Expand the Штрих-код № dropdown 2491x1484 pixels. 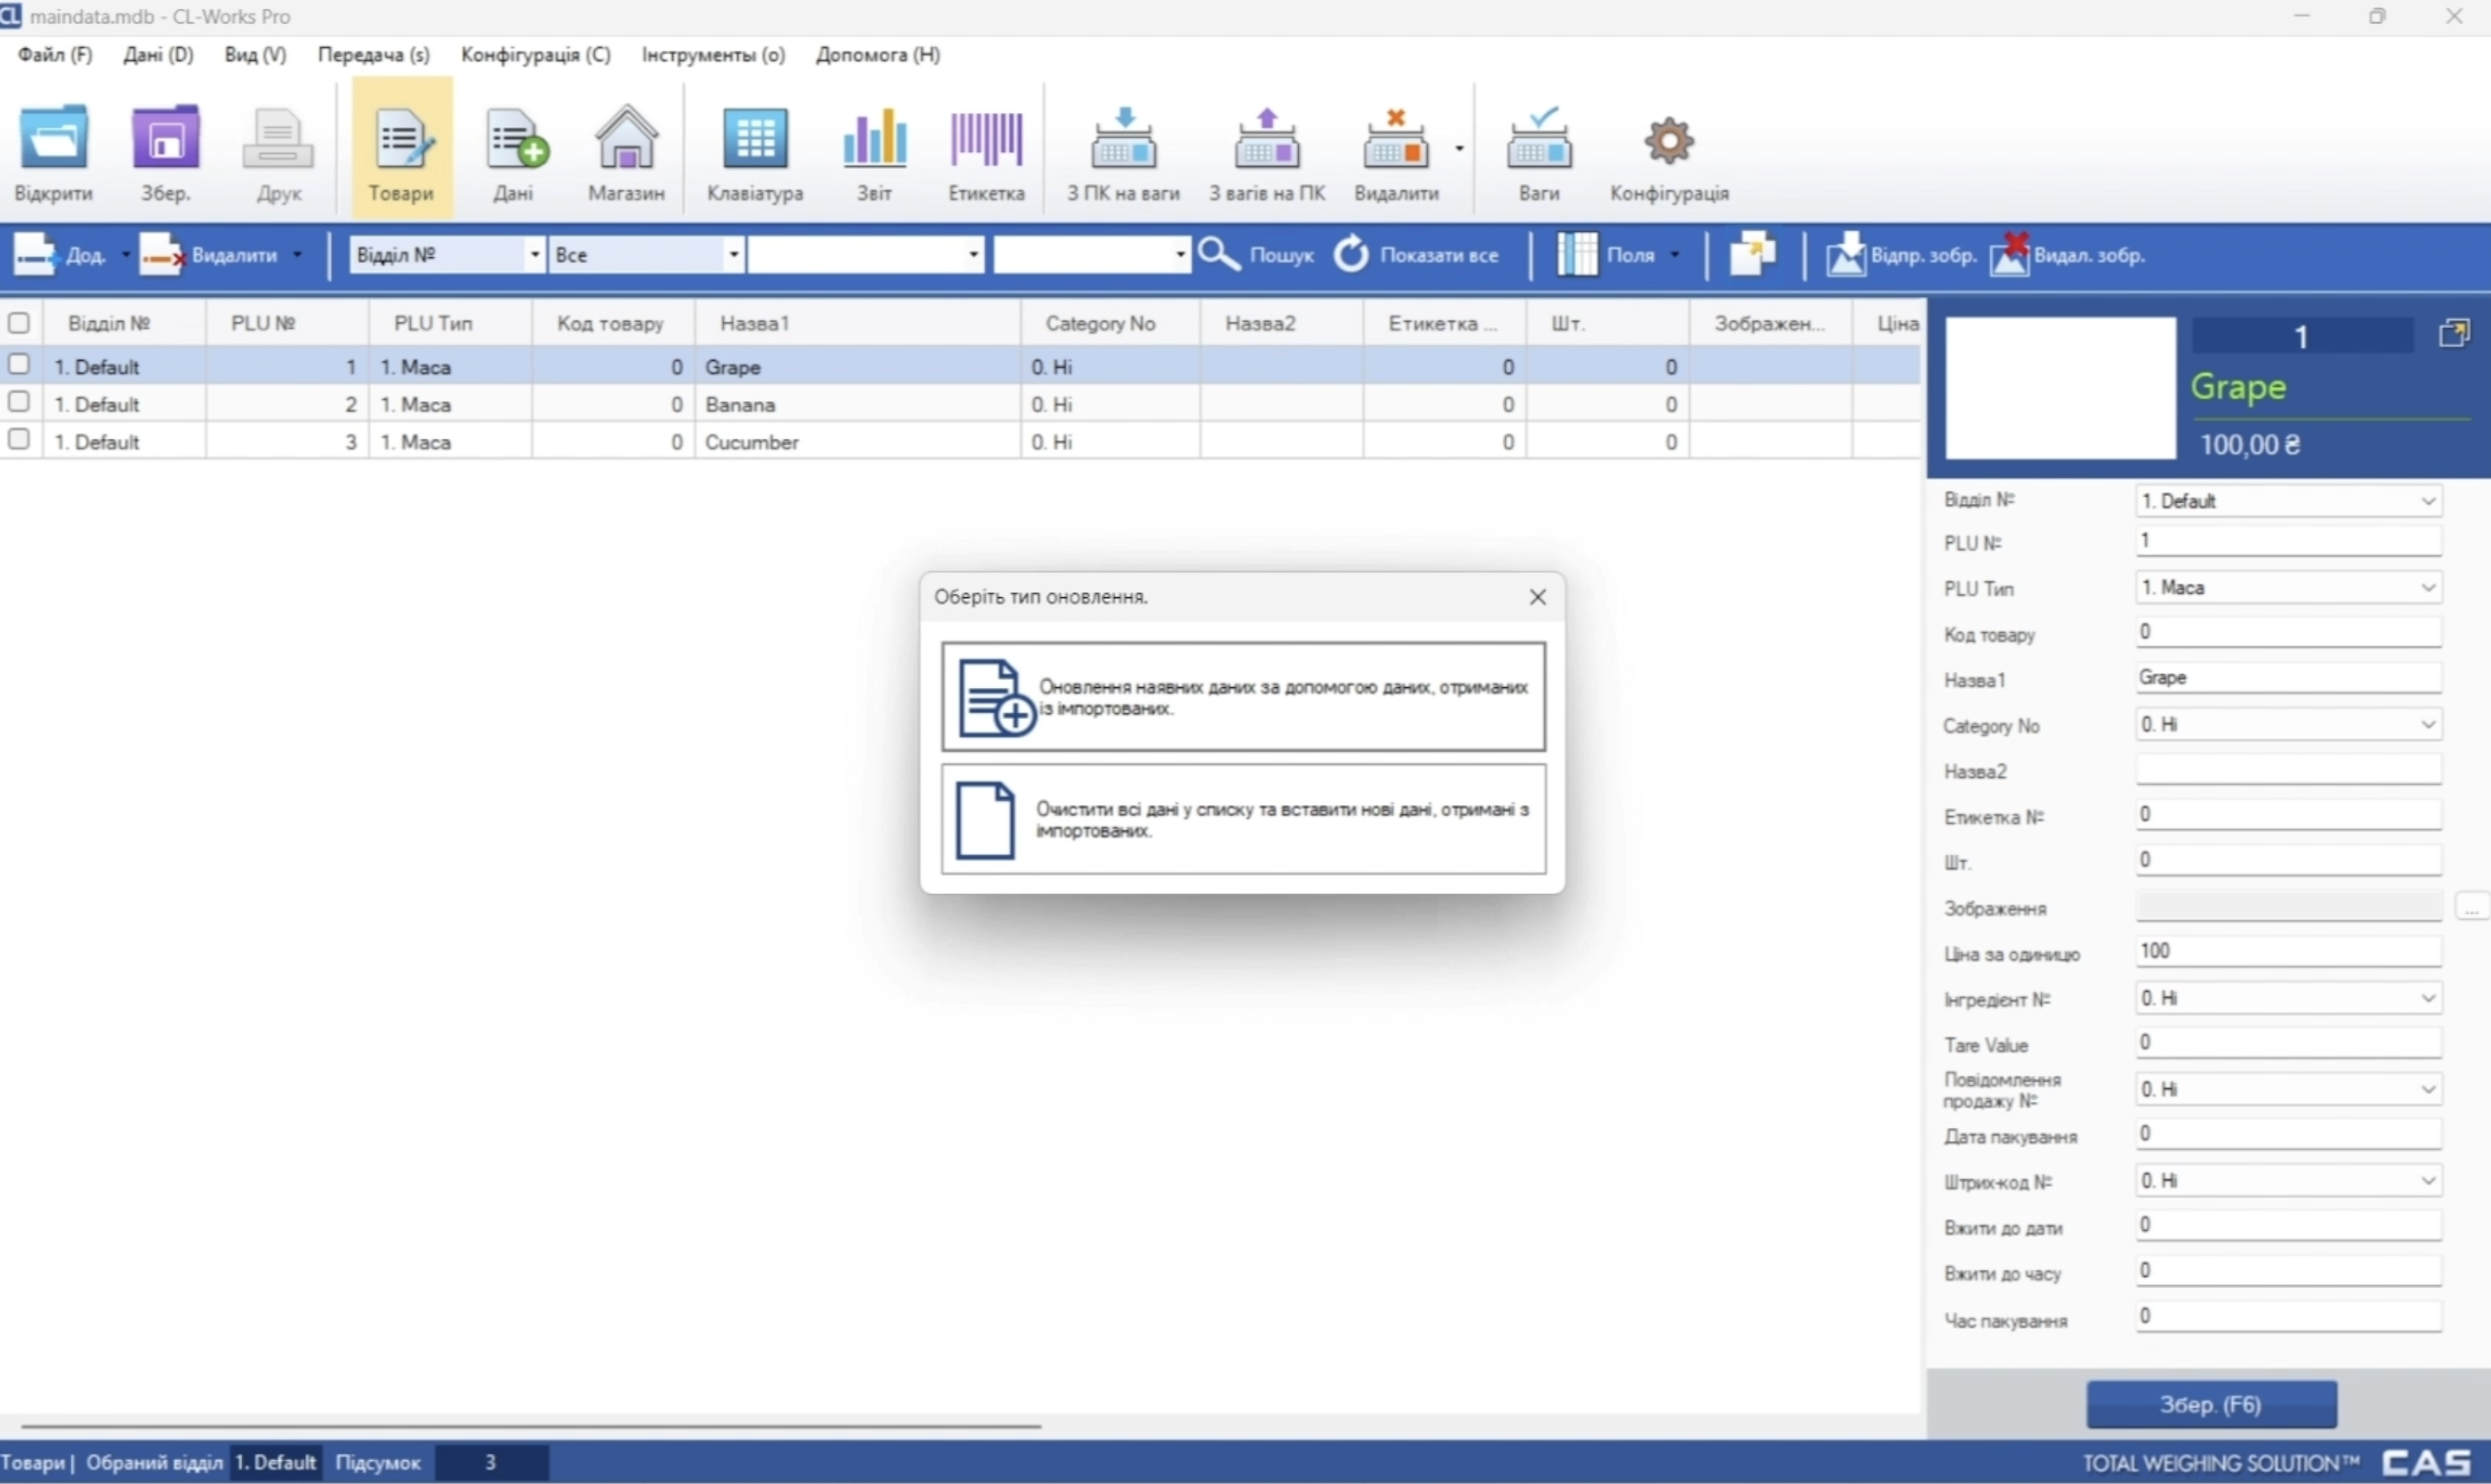coord(2427,1181)
